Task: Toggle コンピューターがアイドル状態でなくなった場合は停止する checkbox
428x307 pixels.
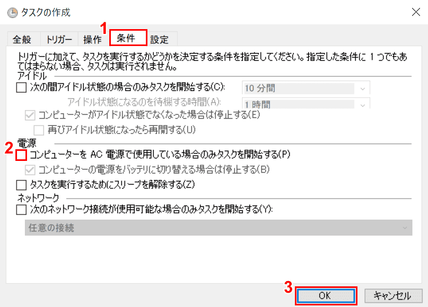Action: 30,115
